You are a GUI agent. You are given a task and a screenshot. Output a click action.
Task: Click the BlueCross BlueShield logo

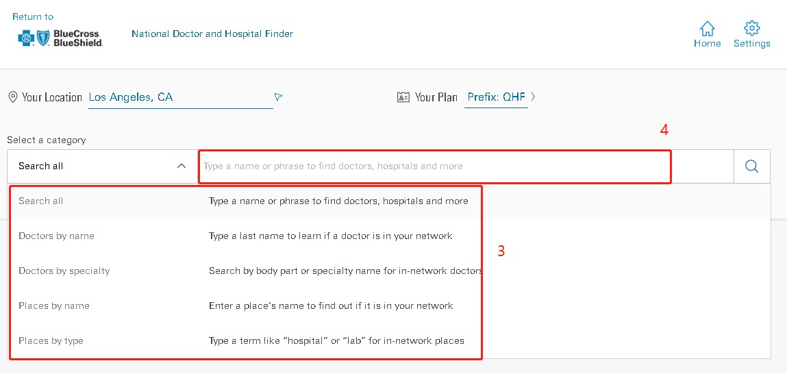pos(60,38)
